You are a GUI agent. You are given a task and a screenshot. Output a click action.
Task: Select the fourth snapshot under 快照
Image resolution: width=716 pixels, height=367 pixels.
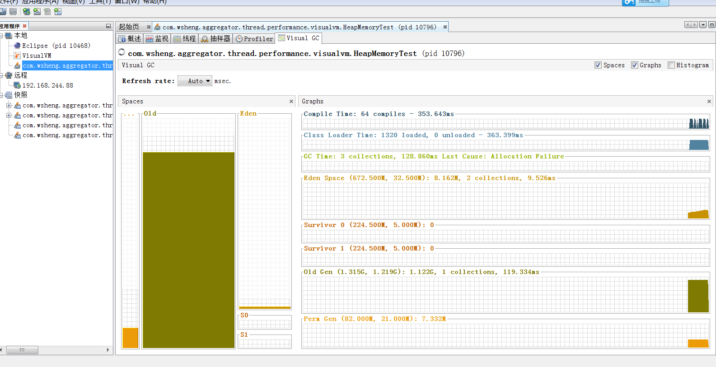[68, 135]
